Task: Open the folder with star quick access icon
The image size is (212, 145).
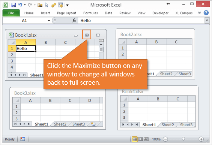Action: [40, 5]
